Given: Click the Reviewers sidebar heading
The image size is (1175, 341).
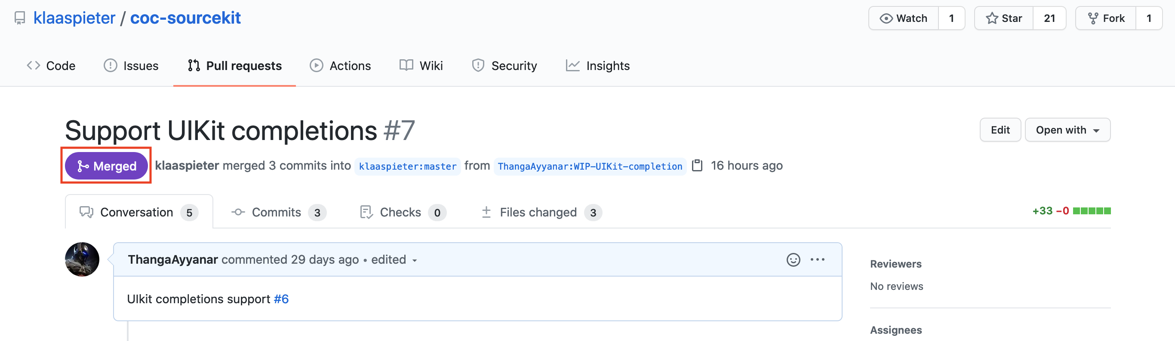Looking at the screenshot, I should point(895,264).
